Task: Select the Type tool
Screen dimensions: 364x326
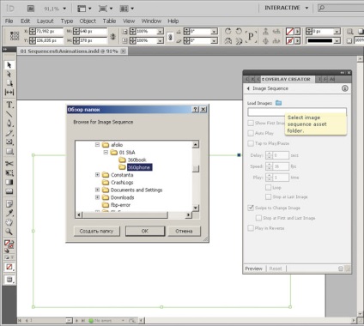Action: (9, 105)
